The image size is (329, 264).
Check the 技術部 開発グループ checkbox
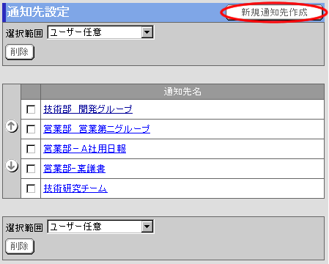[31, 109]
